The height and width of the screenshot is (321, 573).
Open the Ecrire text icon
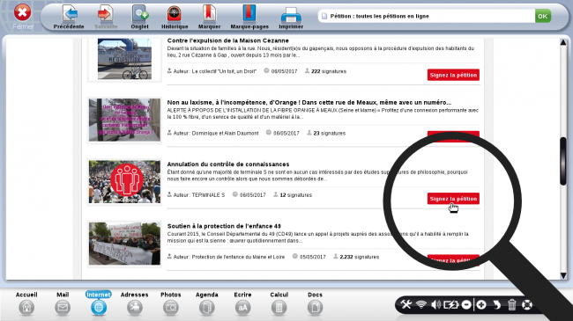pos(242,308)
